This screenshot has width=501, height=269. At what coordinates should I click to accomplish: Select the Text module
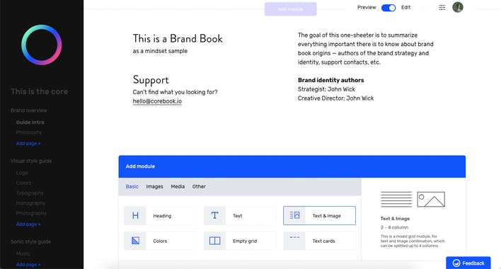(240, 216)
